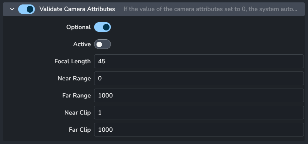The height and width of the screenshot is (144, 308).
Task: Click the Active label text
Action: pos(82,44)
